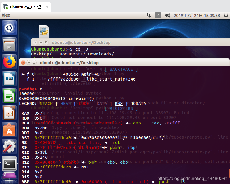The image size is (230, 184).
Task: Open the Files manager in dock
Action: click(x=9, y=45)
